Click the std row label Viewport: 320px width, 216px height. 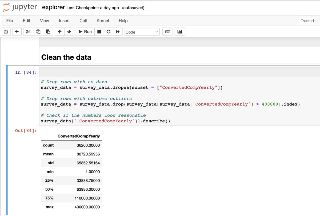pyautogui.click(x=50, y=163)
